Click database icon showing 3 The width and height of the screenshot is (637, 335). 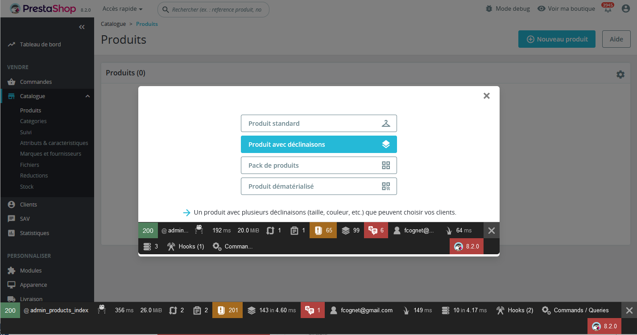point(150,246)
